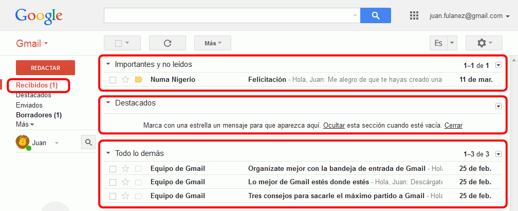This screenshot has width=518, height=211.
Task: Star the Numa Nigerio message
Action: [x=125, y=80]
